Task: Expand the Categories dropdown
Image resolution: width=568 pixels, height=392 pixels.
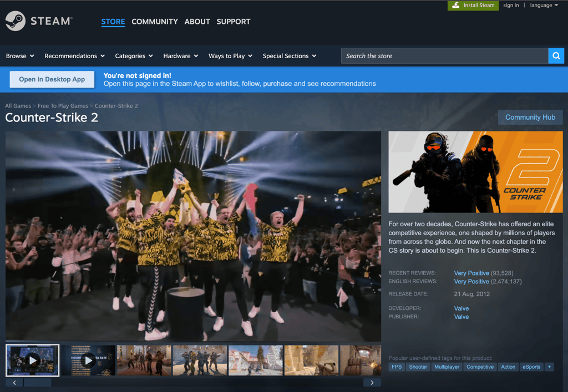Action: tap(134, 56)
